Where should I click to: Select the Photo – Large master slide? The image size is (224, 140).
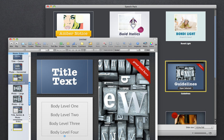pyautogui.click(x=18, y=88)
